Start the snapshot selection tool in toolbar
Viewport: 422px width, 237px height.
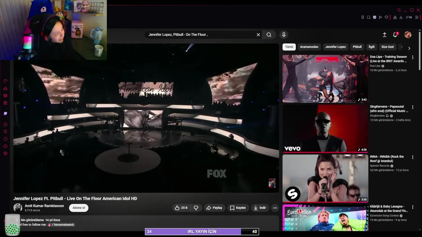[369, 17]
